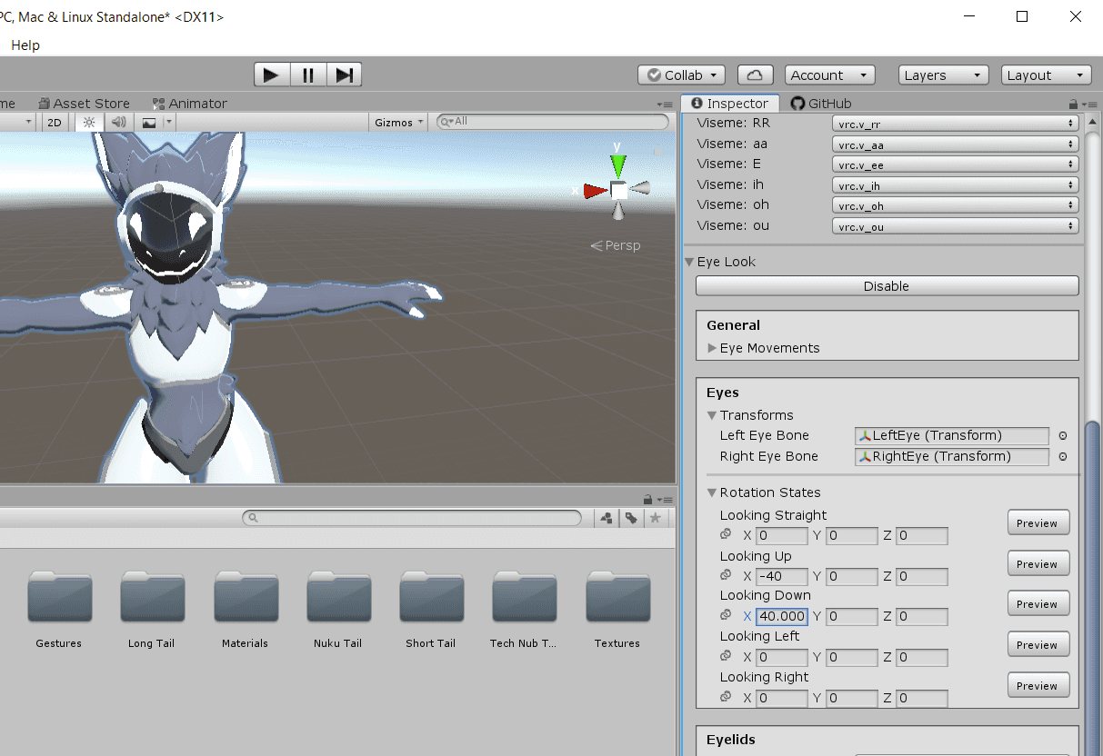
Task: Preview the Looking Straight rotation
Action: point(1038,523)
